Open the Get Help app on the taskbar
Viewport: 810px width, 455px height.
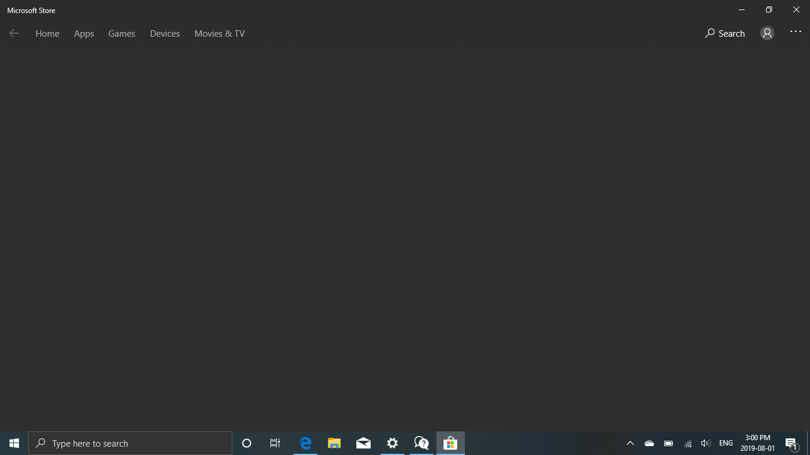(422, 443)
